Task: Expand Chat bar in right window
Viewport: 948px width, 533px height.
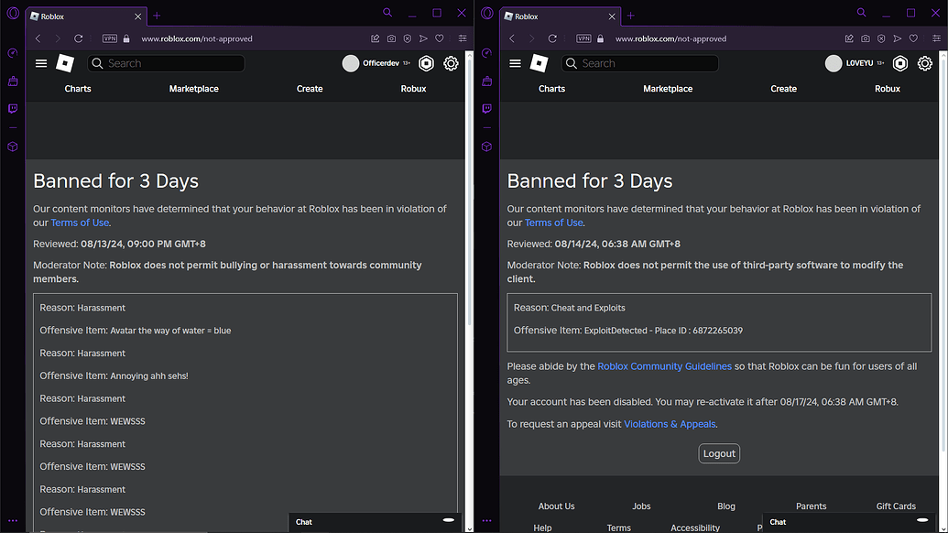Action: click(849, 522)
